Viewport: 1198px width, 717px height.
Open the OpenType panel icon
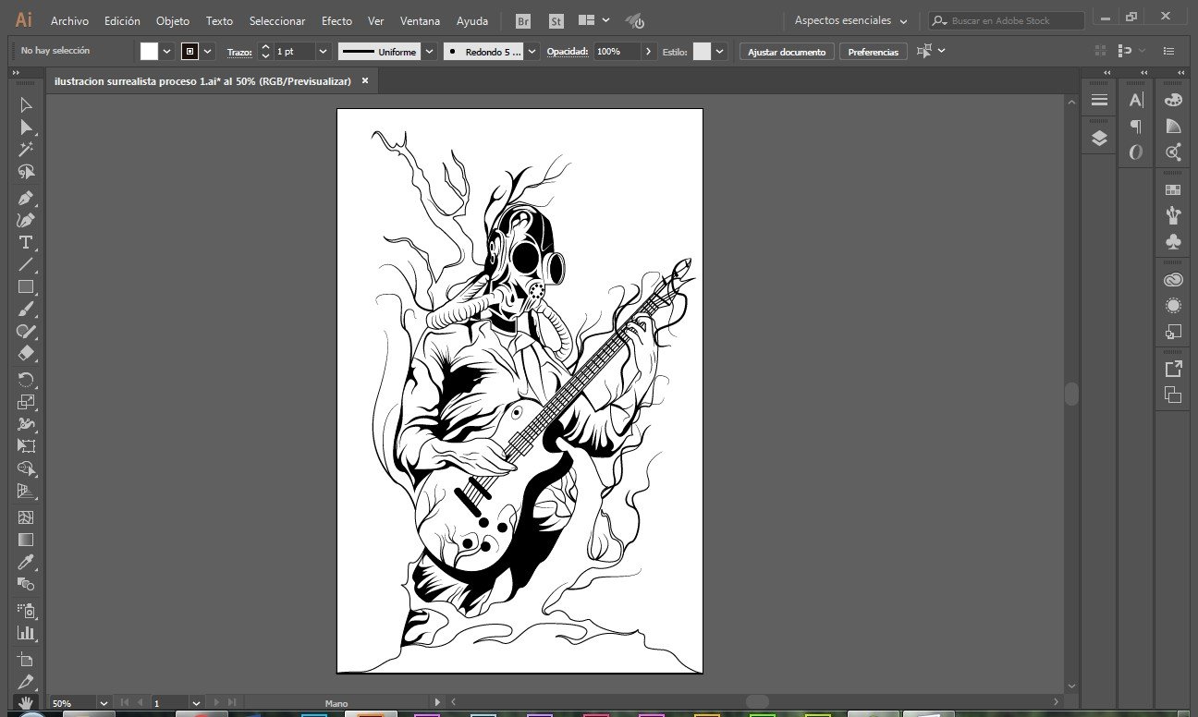pos(1136,152)
